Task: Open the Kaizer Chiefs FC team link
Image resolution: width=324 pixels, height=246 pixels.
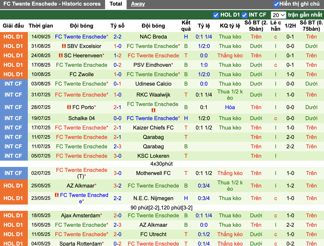Action: point(153,128)
